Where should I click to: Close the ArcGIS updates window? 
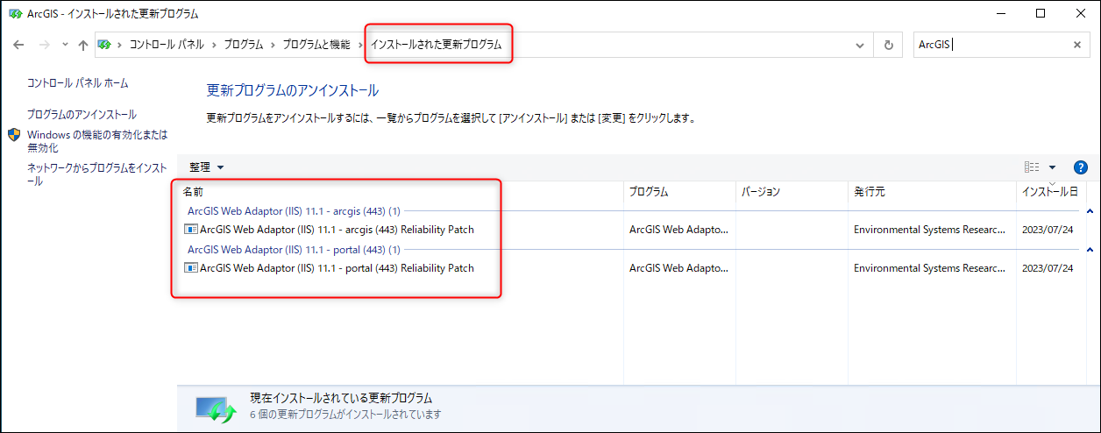click(x=1080, y=13)
